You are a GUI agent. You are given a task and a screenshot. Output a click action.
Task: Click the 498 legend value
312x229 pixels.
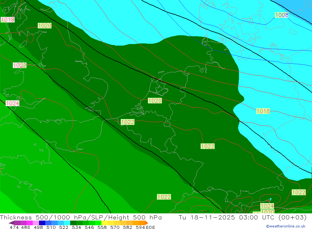pos(38,227)
